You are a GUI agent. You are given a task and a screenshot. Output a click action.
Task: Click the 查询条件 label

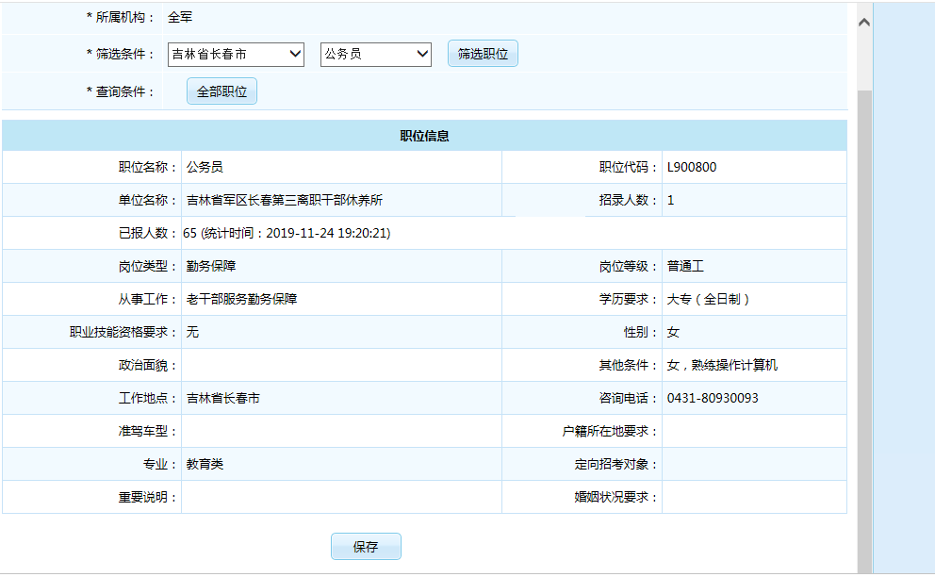point(121,91)
